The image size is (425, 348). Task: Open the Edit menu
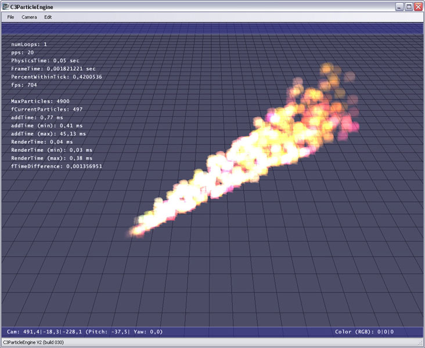tap(48, 17)
